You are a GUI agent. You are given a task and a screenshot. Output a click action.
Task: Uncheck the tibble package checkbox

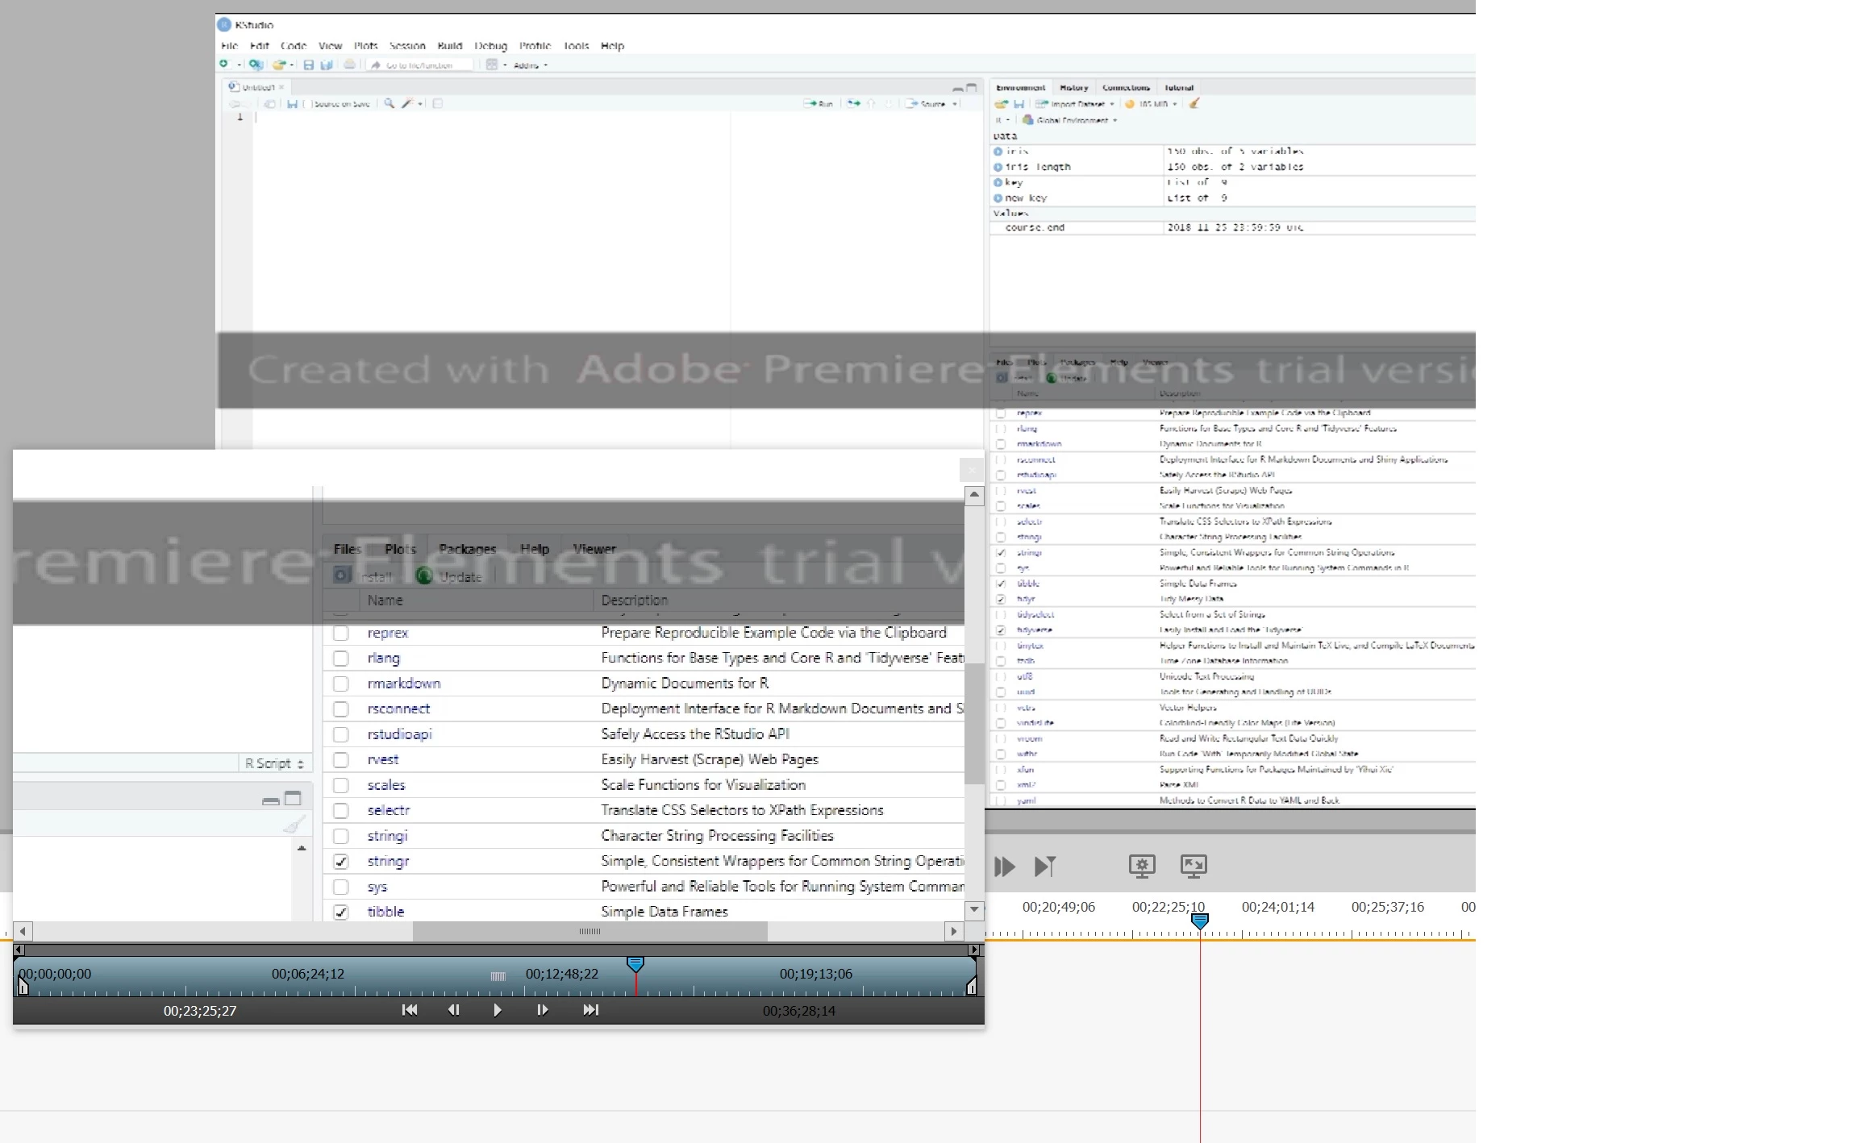coord(341,912)
